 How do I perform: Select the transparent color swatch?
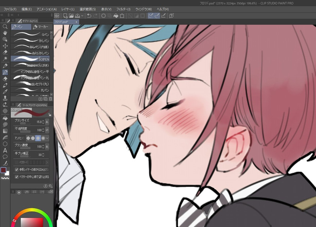5,179
